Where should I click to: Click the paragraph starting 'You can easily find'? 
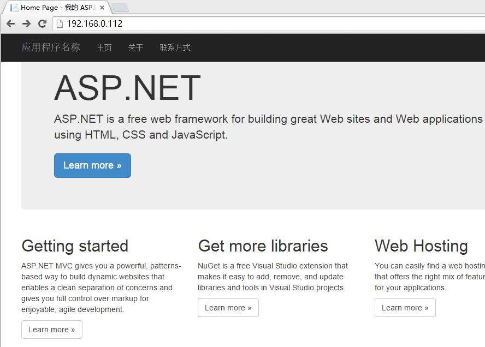pos(430,277)
